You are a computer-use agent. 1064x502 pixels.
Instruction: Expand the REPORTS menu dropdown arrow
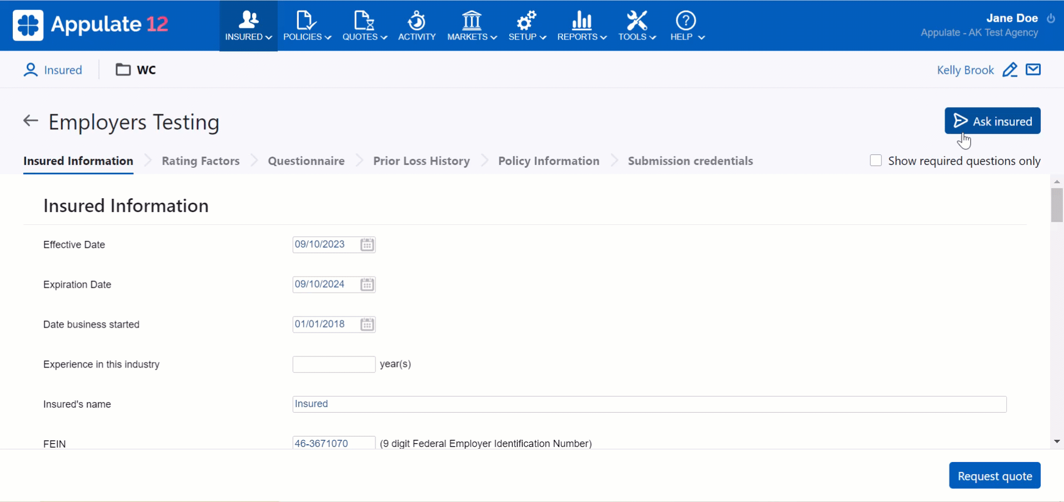coord(604,37)
